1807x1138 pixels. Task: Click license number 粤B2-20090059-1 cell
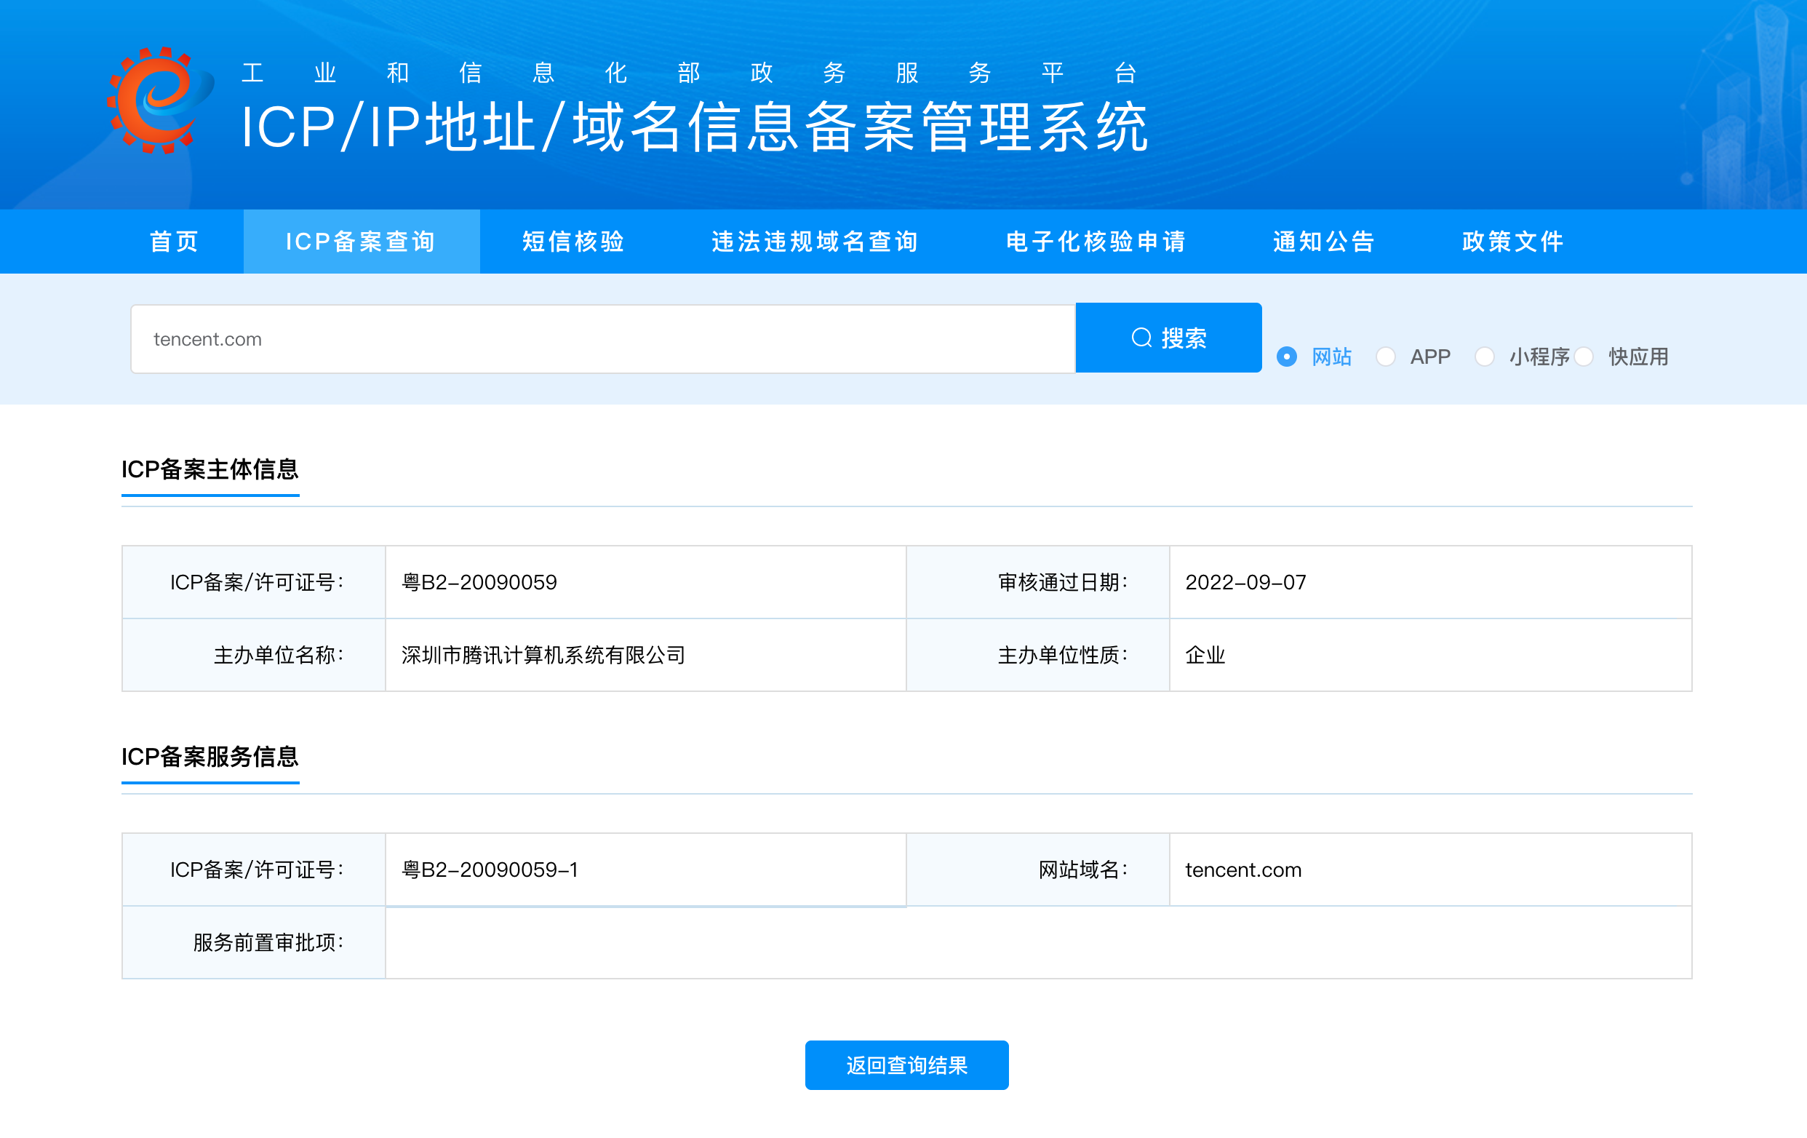click(490, 870)
